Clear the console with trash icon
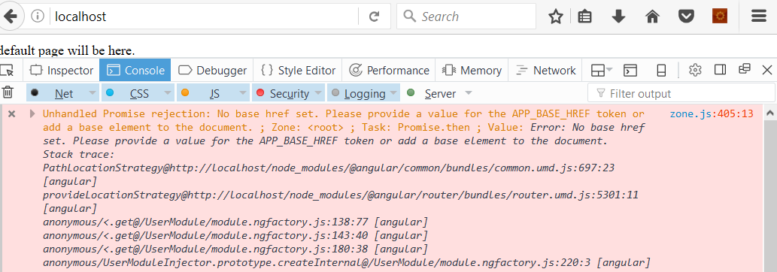Screen dimensions: 777x272 8,92
